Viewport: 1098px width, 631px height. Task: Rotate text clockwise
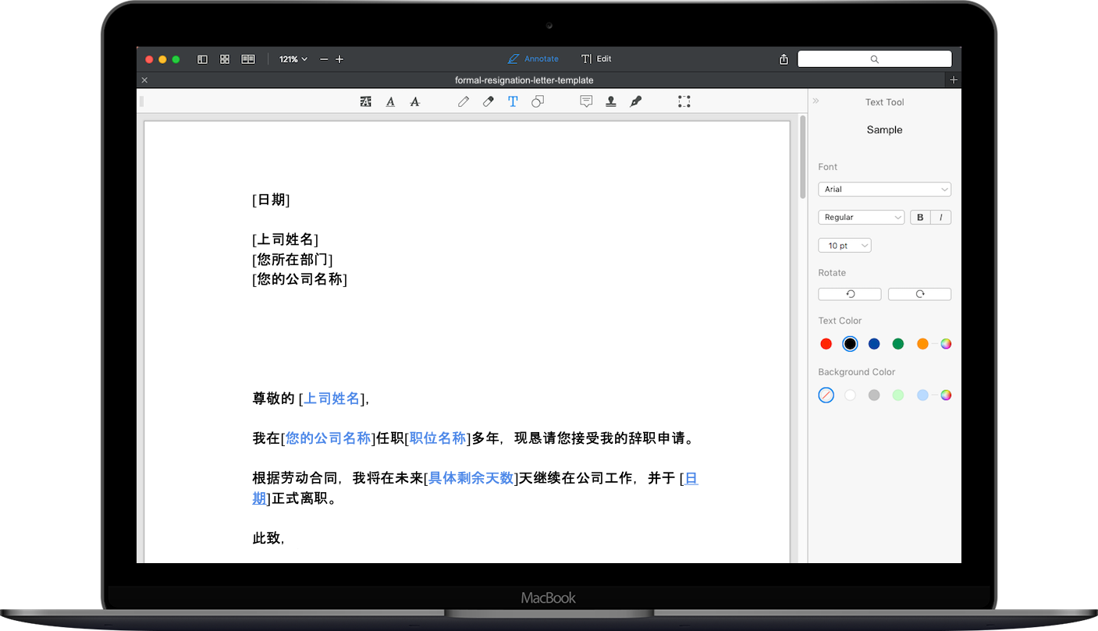(x=919, y=294)
